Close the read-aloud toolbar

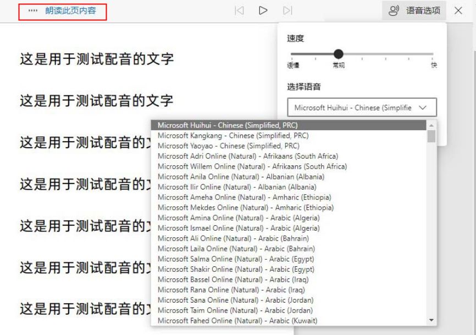point(458,10)
